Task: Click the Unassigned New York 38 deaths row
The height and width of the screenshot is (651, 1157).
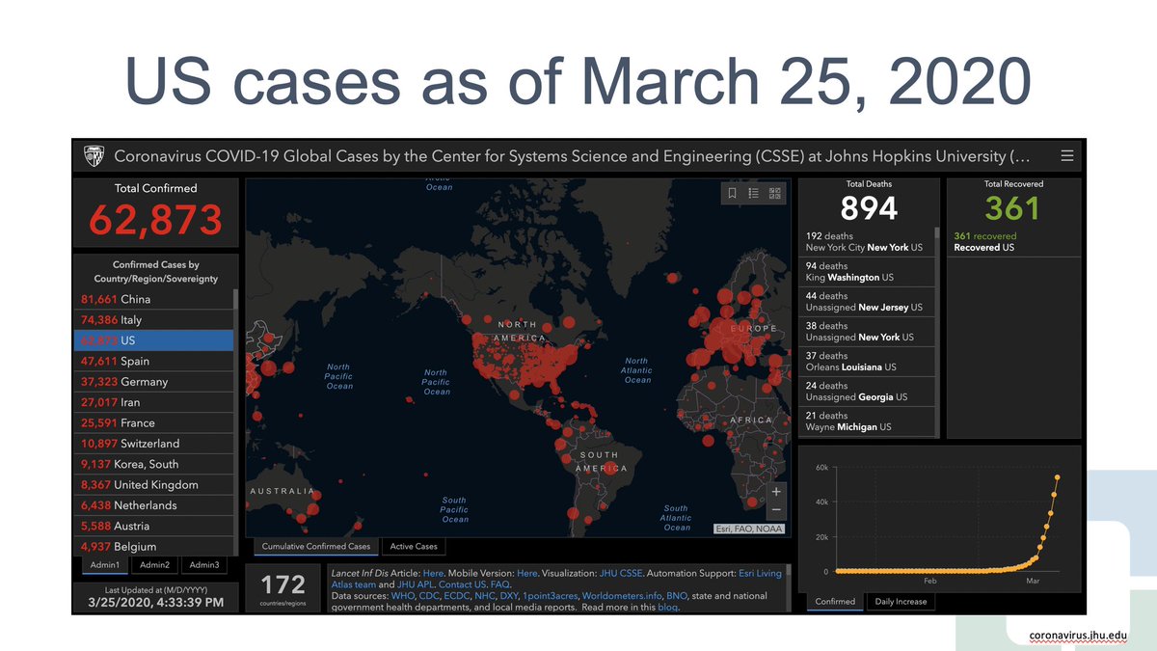Action: pyautogui.click(x=867, y=332)
